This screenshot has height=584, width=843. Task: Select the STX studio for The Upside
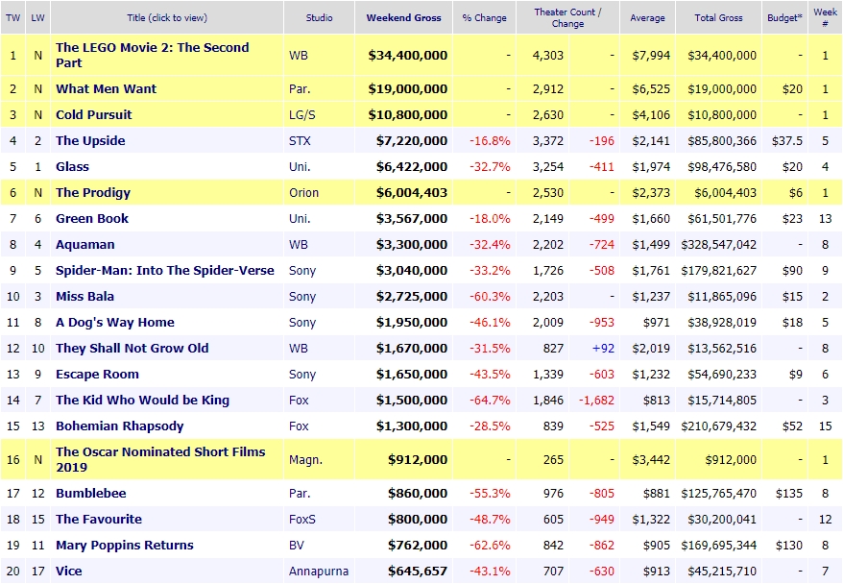click(300, 140)
